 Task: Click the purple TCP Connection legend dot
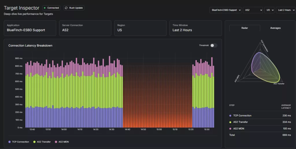coord(10,142)
